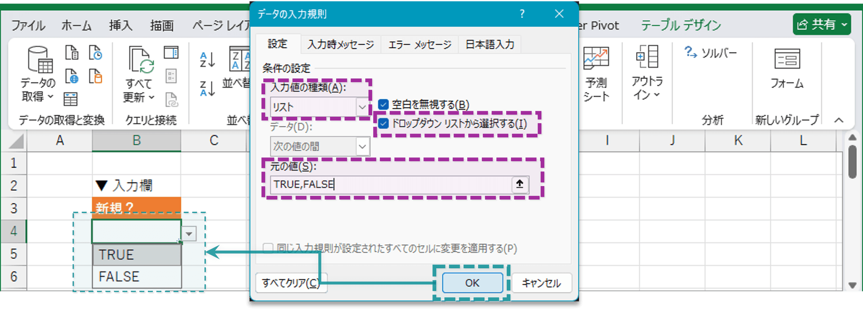Click the From Table/Range icon

pyautogui.click(x=71, y=99)
